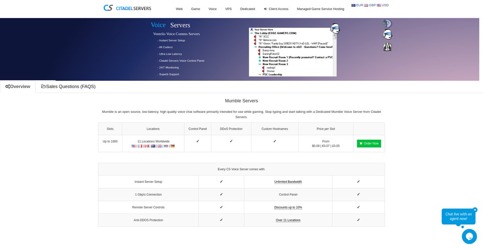Collapse Recruiting Office channel in screenshot
This screenshot has height=249, width=483.
point(256,47)
